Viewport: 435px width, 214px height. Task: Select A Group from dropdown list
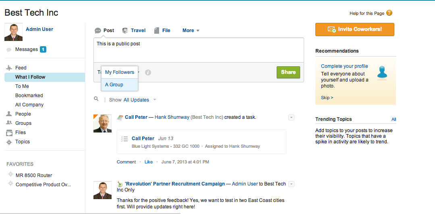pos(114,85)
